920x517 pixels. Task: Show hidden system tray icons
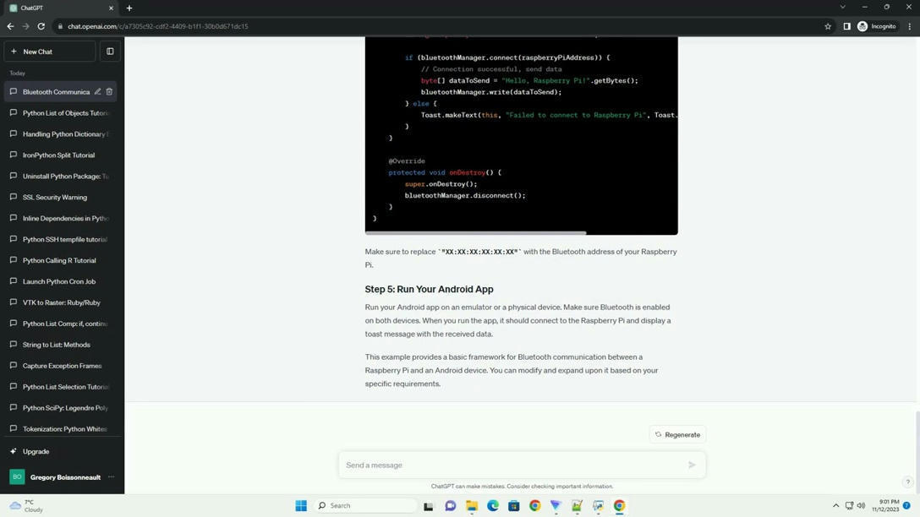(x=835, y=506)
